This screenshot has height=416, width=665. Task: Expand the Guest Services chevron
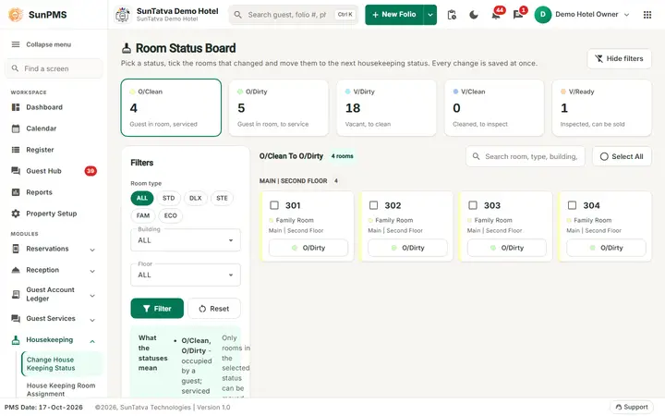92,320
